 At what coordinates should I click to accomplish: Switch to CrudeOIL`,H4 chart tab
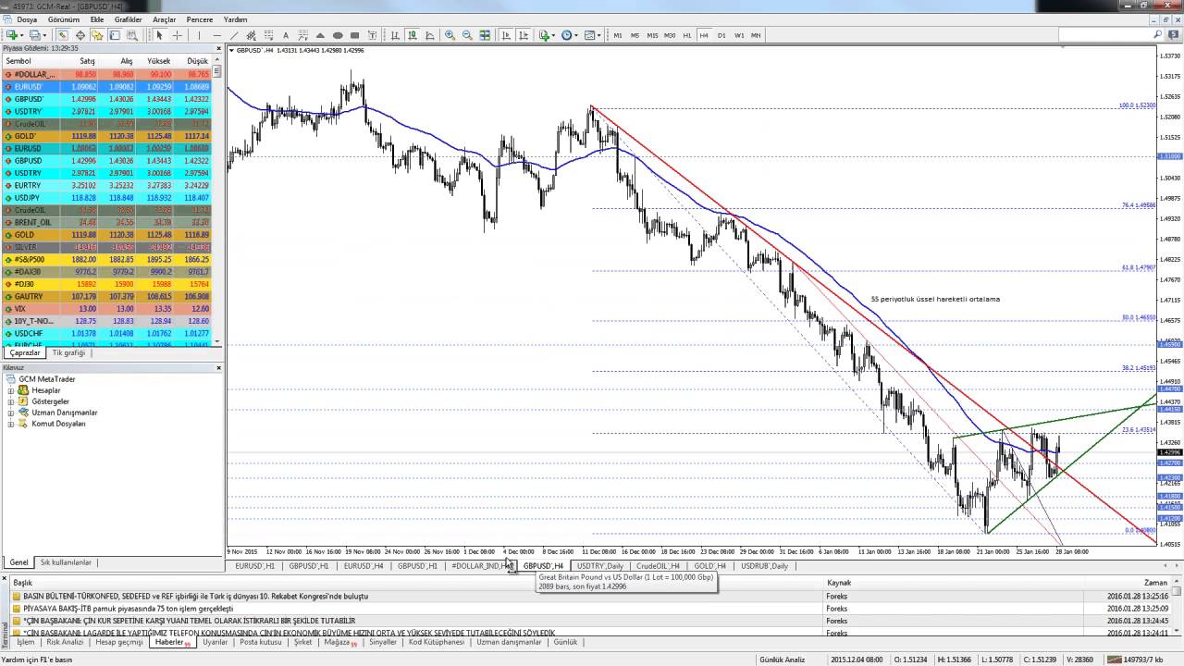point(659,565)
